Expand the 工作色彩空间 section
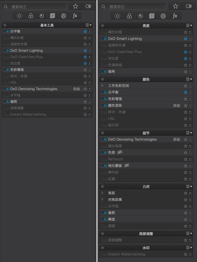This screenshot has width=197, height=262. click(x=102, y=86)
